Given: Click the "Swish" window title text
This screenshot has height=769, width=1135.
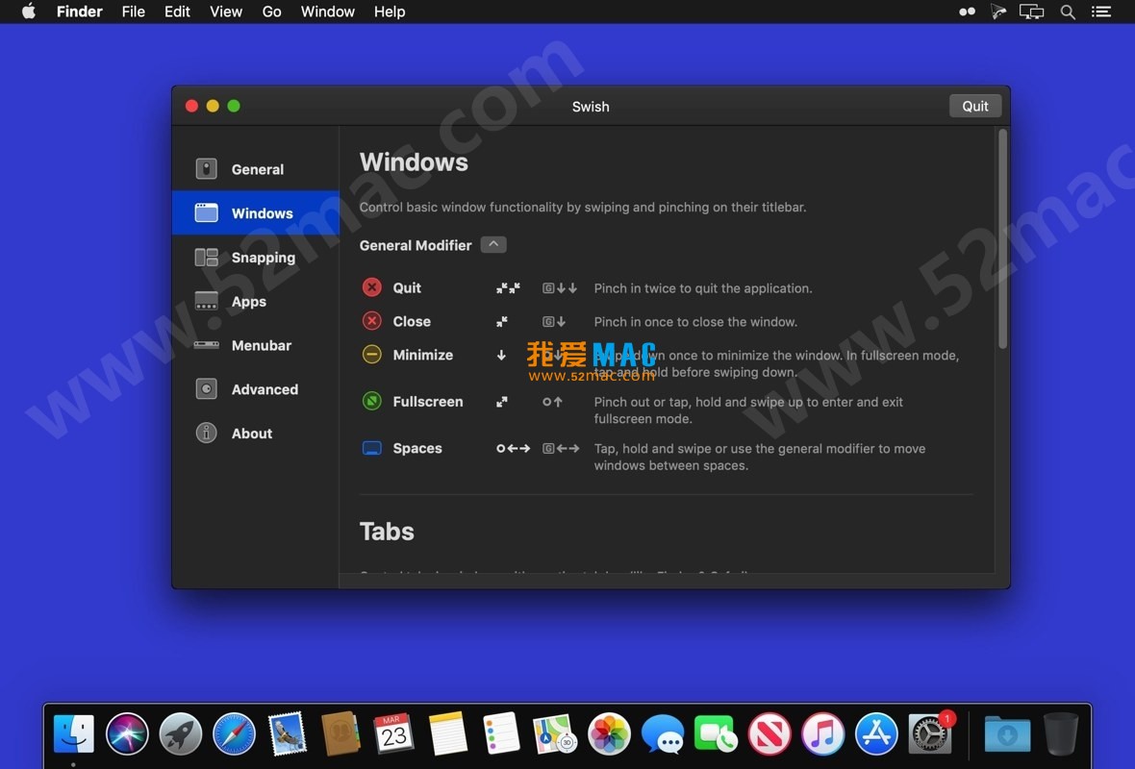Looking at the screenshot, I should [x=591, y=107].
